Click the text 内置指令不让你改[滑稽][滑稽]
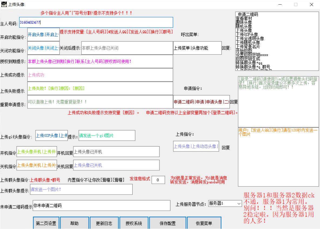The width and height of the screenshot is (320, 229). (x=96, y=180)
